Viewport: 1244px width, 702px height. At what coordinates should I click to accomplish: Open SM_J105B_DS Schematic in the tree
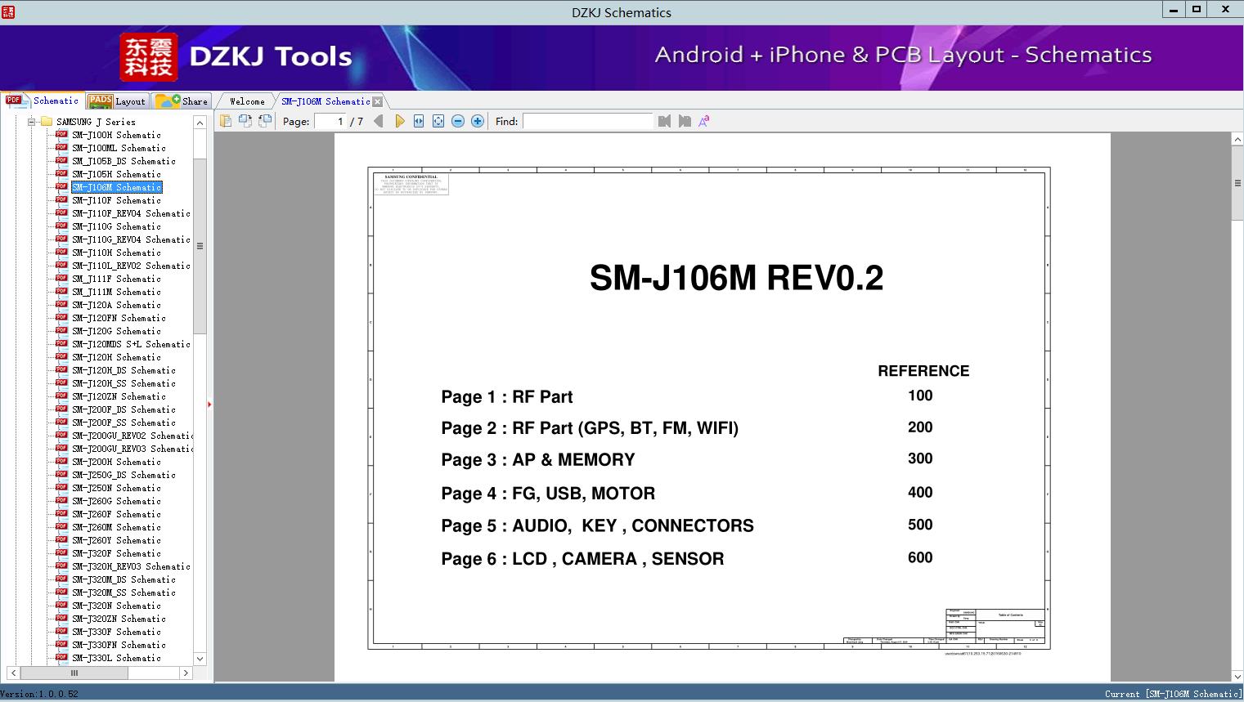124,161
